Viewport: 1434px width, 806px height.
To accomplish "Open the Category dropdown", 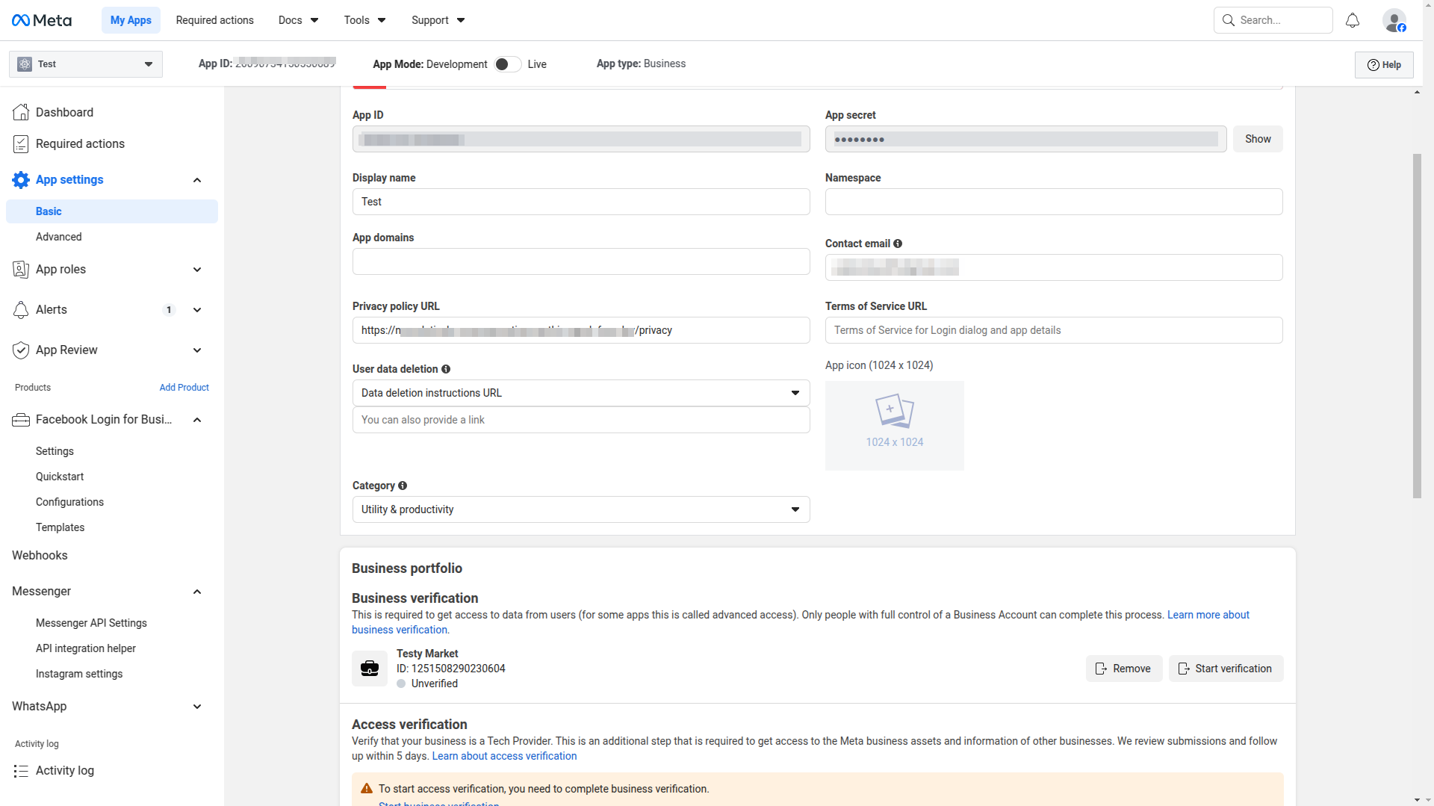I will pyautogui.click(x=581, y=509).
